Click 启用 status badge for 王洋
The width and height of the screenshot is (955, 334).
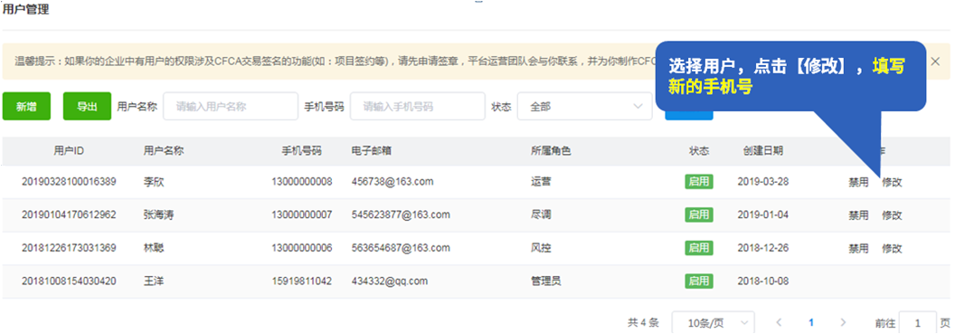698,281
